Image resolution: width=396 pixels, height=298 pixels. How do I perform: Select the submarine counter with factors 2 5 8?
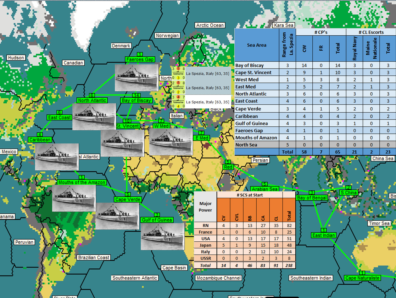[178, 88]
